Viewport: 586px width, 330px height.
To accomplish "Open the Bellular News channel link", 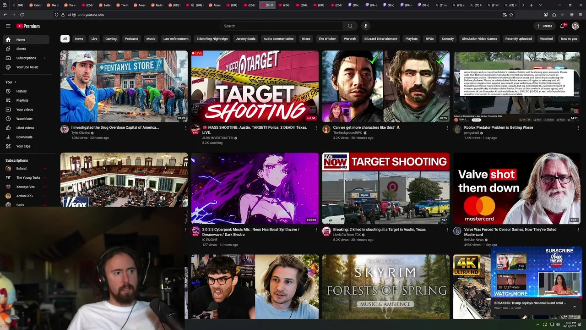I will coord(474,240).
